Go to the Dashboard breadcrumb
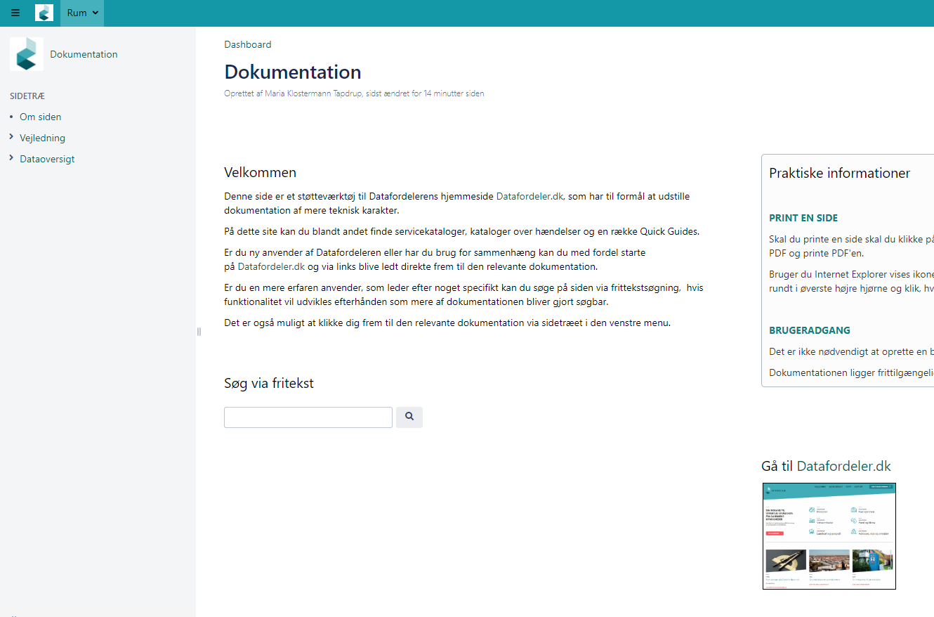This screenshot has width=934, height=617. coord(247,44)
